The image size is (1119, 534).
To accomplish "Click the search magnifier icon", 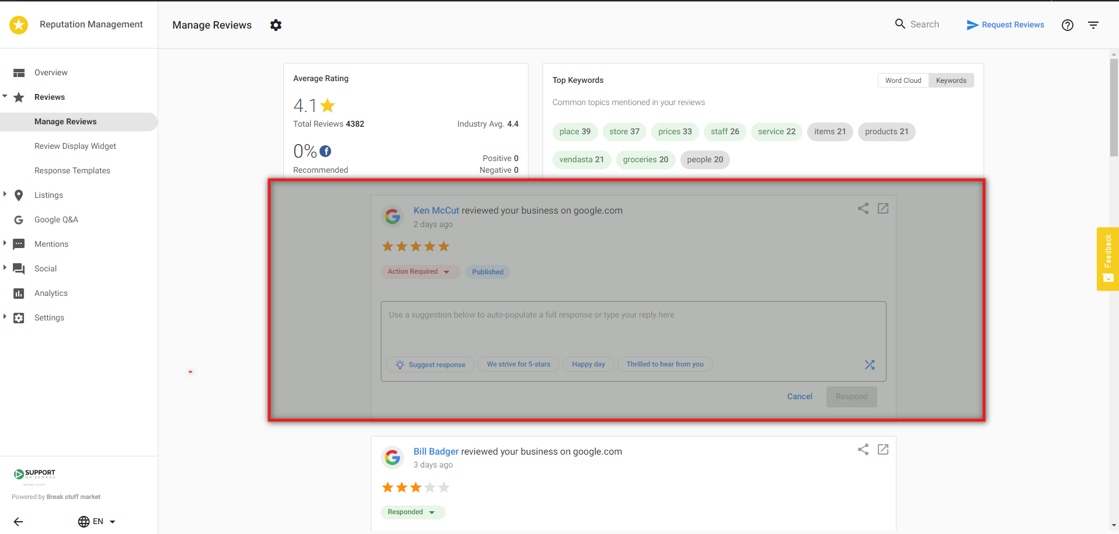I will [x=899, y=24].
